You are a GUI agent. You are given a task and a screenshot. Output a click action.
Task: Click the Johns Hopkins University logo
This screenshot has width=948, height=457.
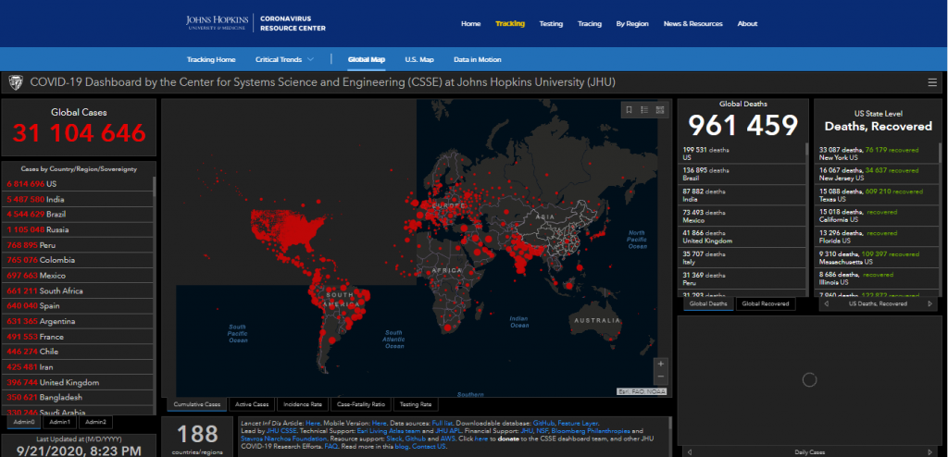[x=217, y=23]
